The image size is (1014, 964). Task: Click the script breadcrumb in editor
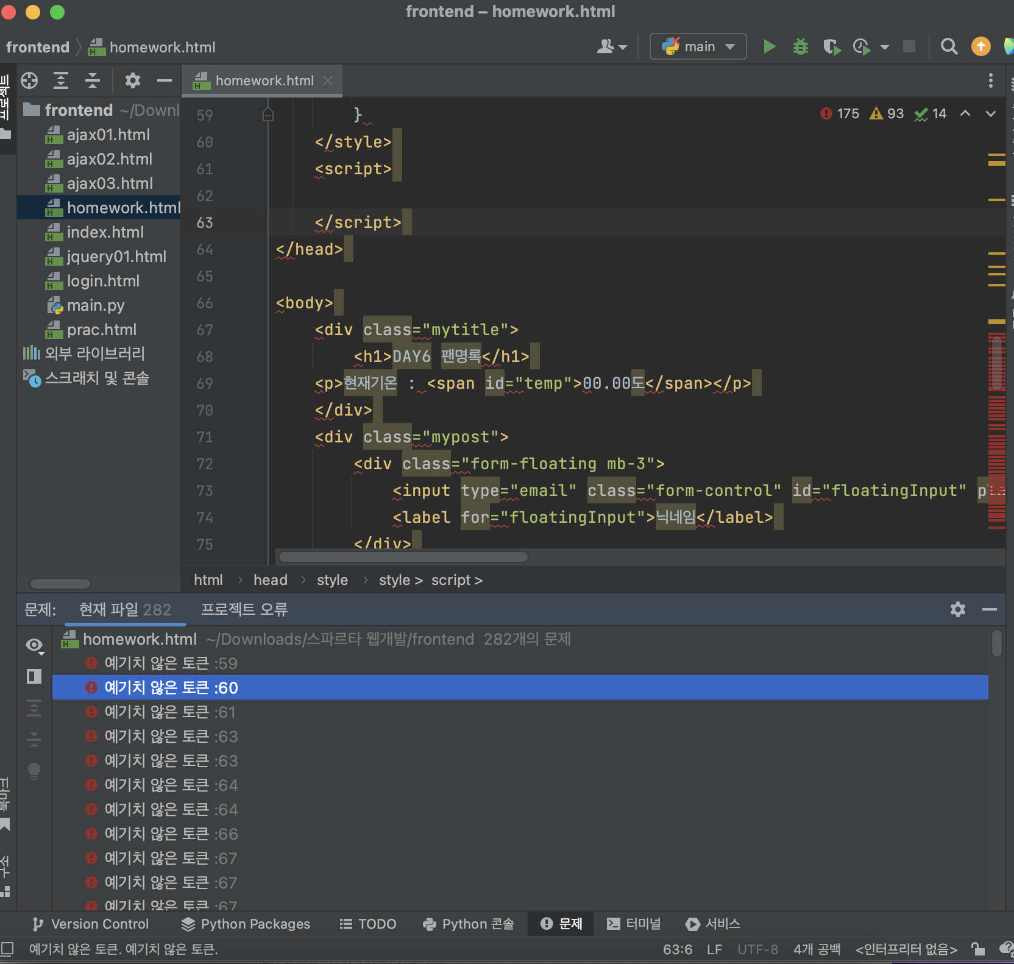[457, 580]
